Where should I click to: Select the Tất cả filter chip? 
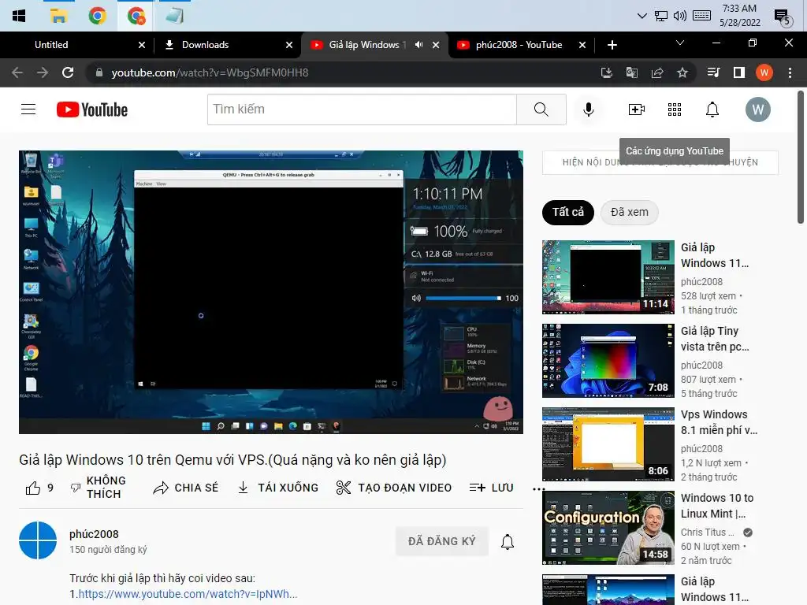567,212
